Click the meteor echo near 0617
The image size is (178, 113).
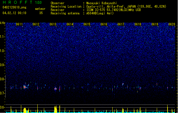(123, 84)
